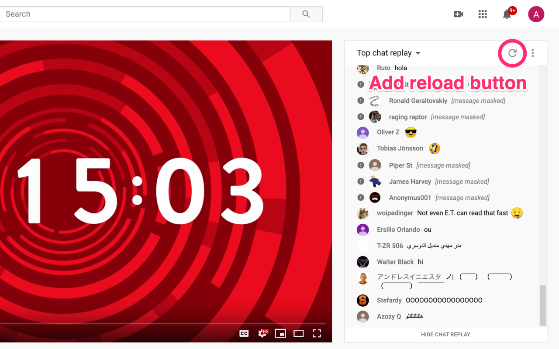Screen dimensions: 559x349
Task: Click Oliver Z's purple avatar
Action: [362, 133]
